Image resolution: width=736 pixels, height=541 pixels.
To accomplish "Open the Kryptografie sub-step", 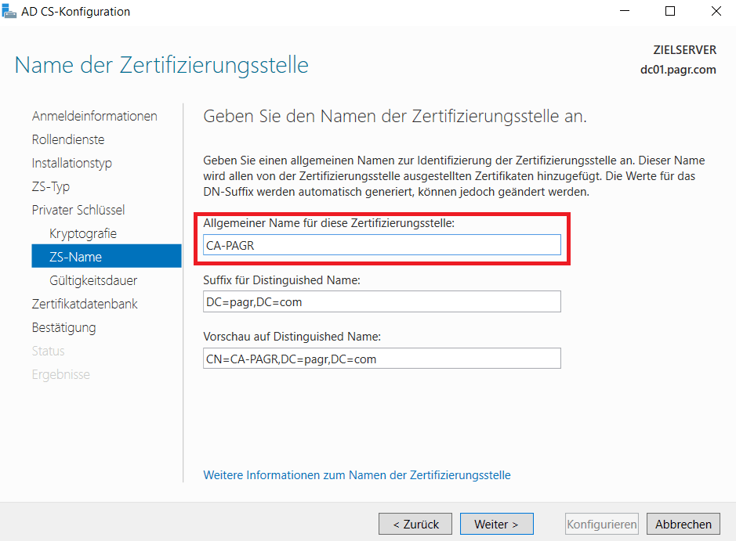I will [x=83, y=233].
